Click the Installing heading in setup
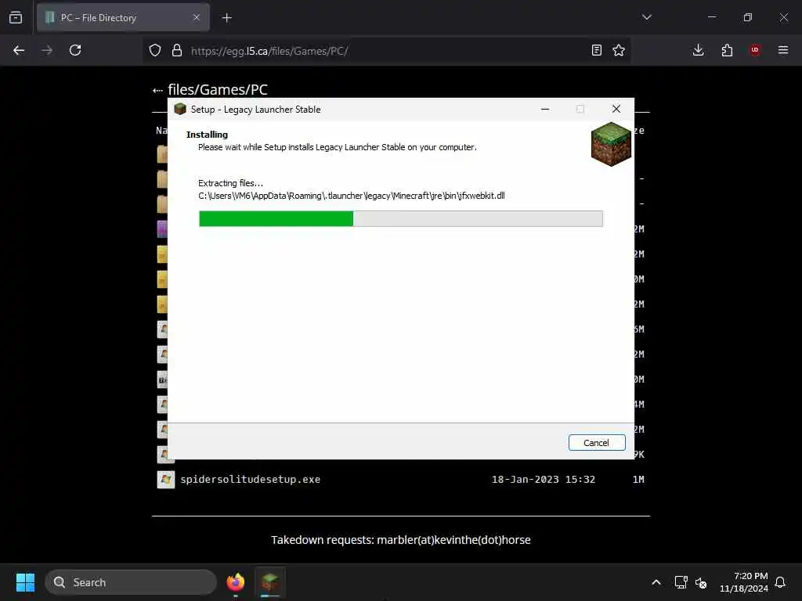The image size is (802, 601). click(x=207, y=135)
